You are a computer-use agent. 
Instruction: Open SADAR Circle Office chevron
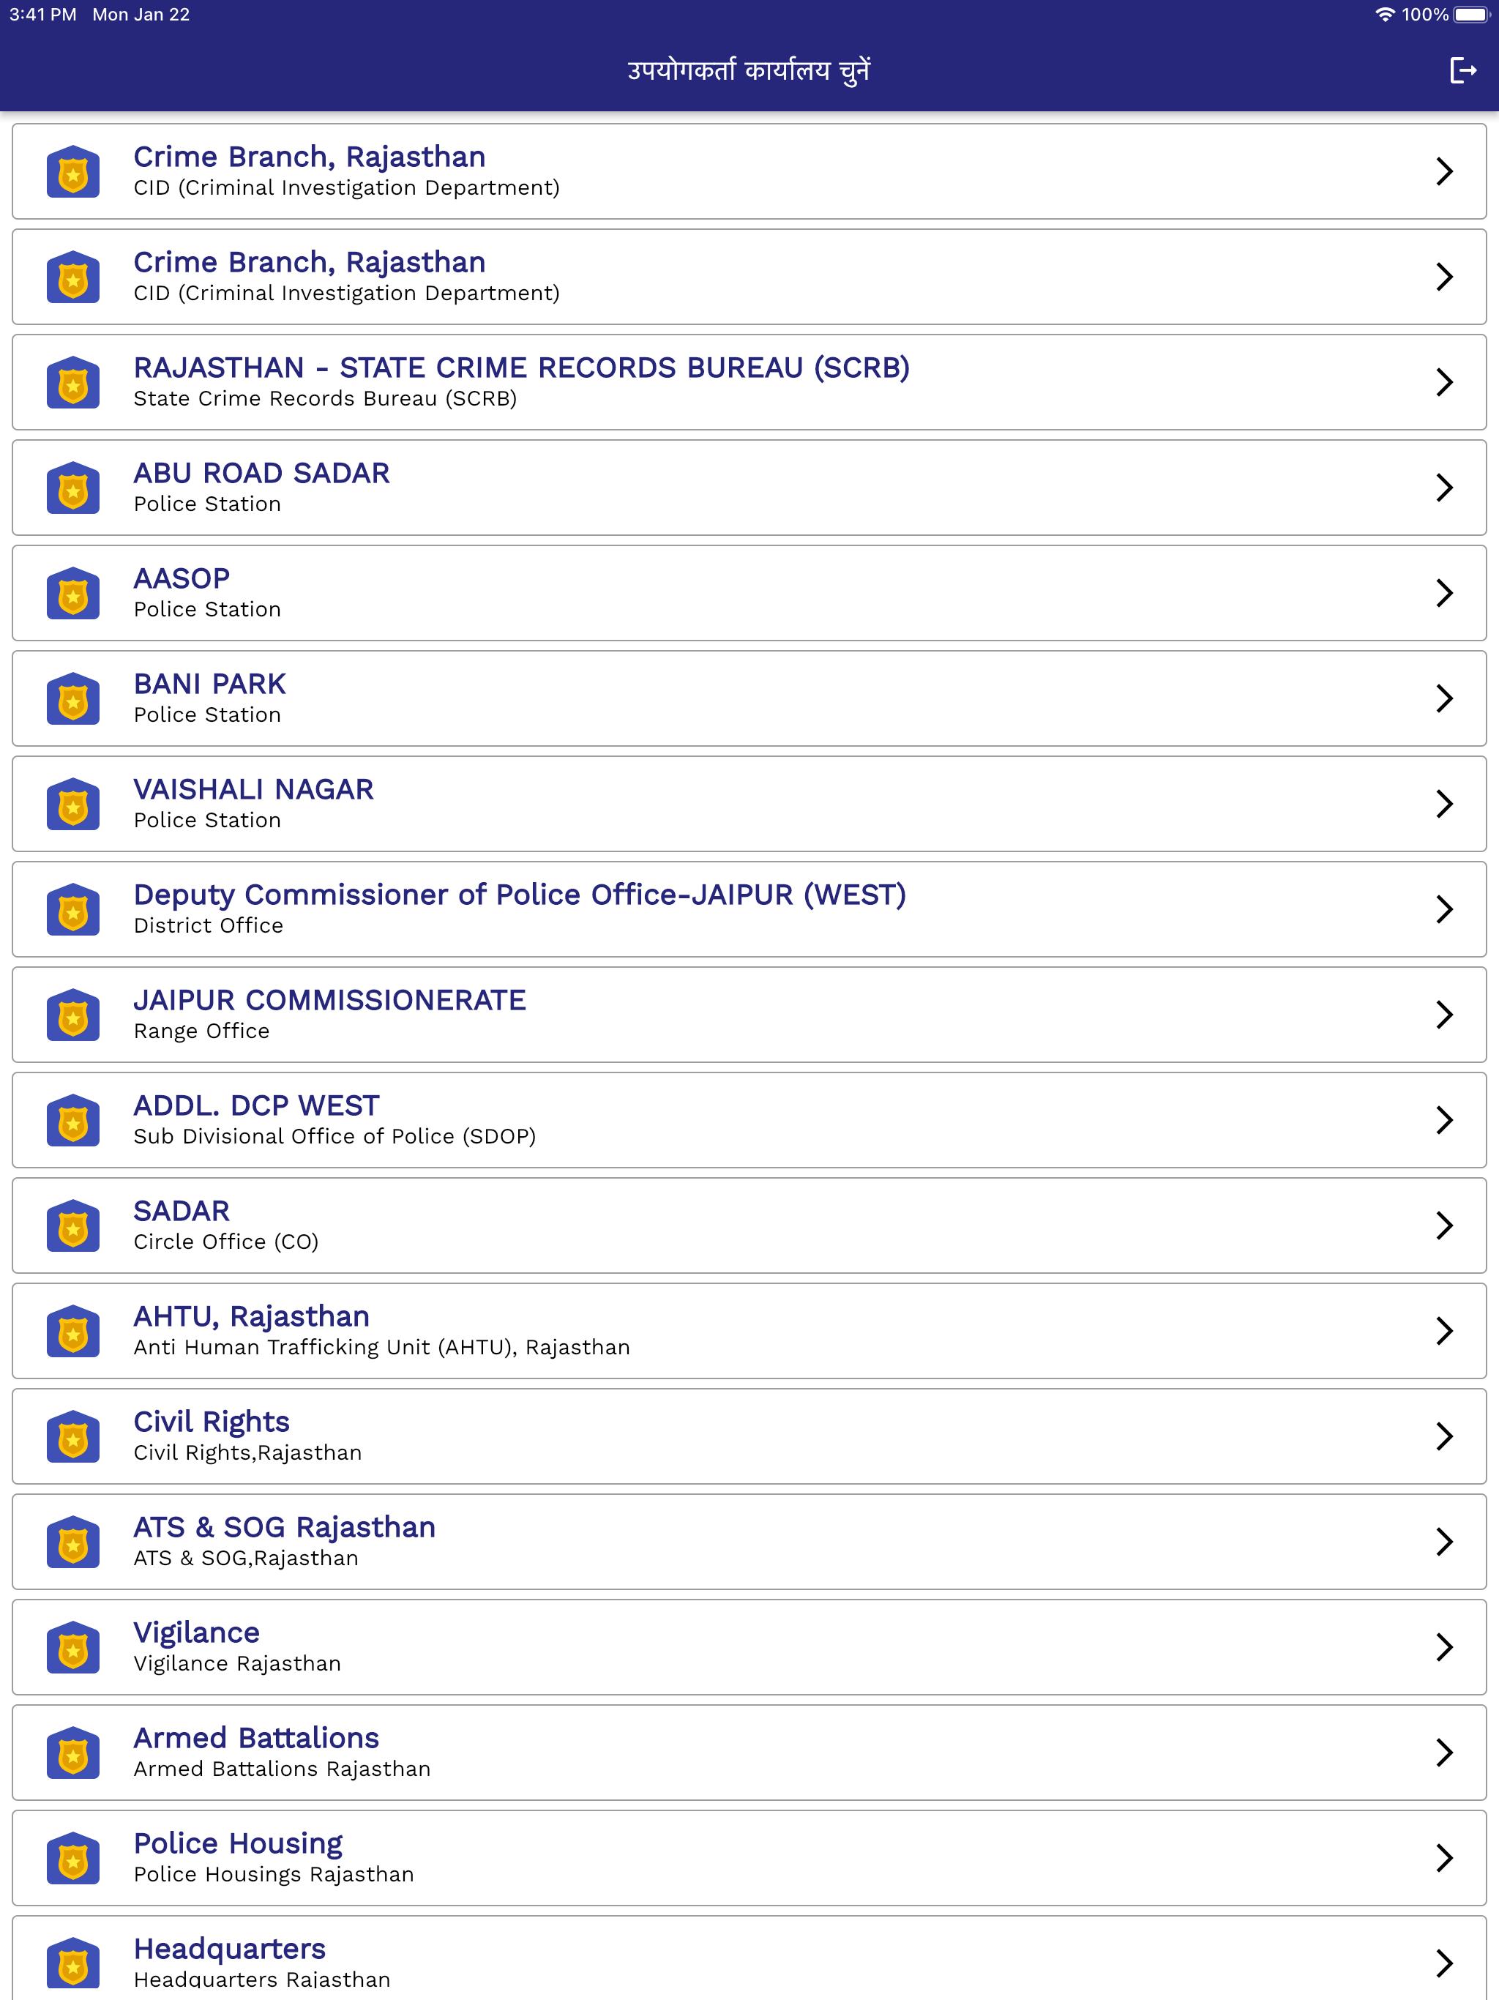1445,1226
